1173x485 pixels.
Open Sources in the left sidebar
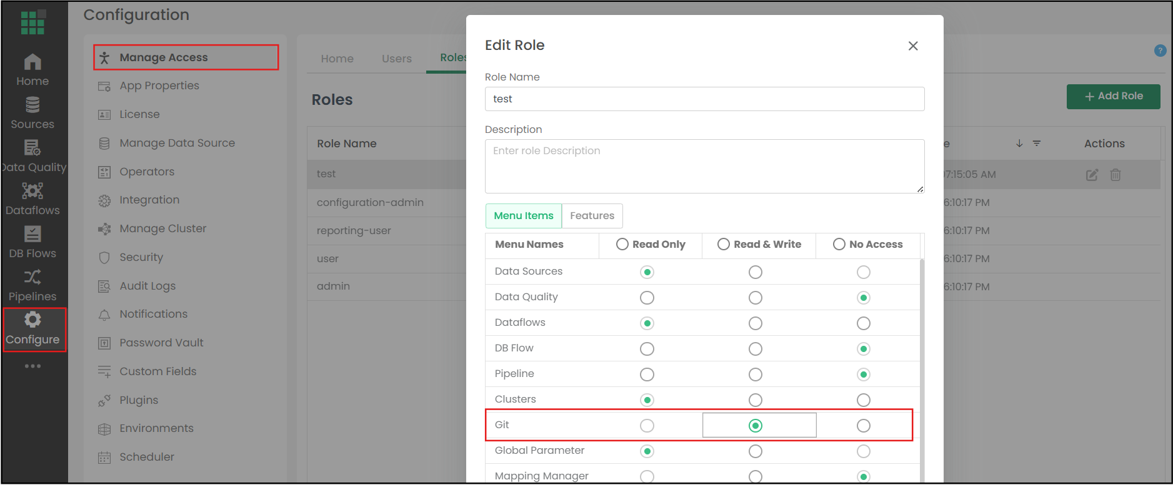point(32,113)
